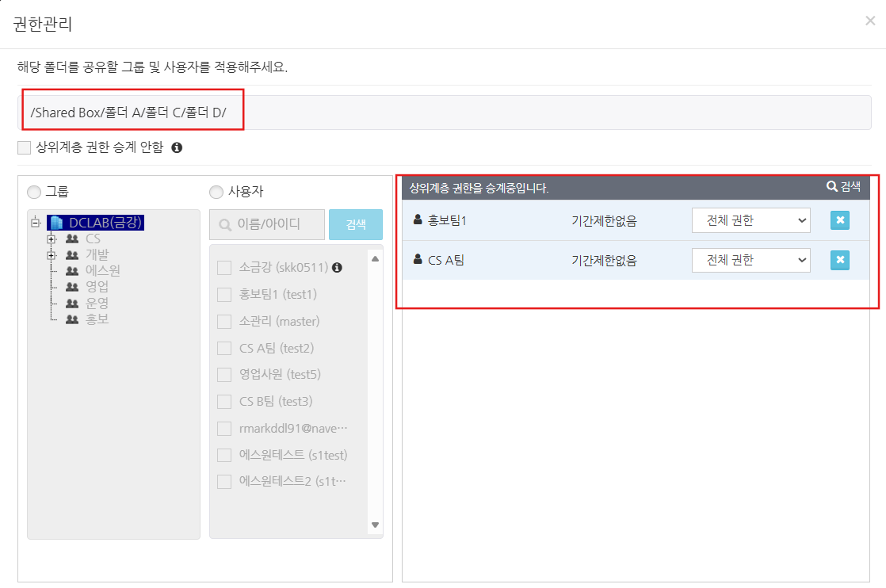Select 영업 group in the tree
Image resolution: width=886 pixels, height=588 pixels.
click(x=97, y=286)
